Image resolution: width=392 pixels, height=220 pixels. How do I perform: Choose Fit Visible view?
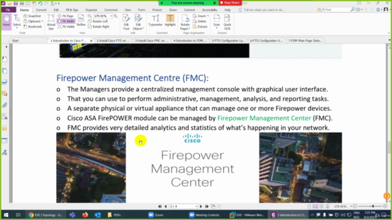(x=66, y=26)
